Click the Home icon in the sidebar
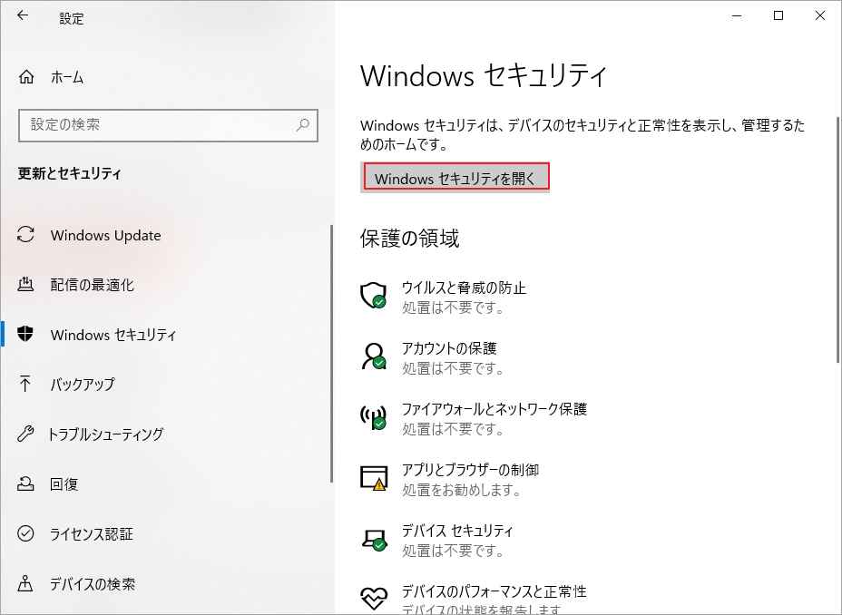 click(x=27, y=77)
